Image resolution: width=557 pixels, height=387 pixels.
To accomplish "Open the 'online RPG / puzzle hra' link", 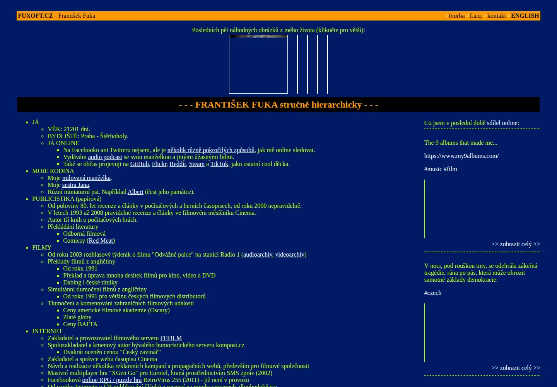I will click(x=112, y=380).
